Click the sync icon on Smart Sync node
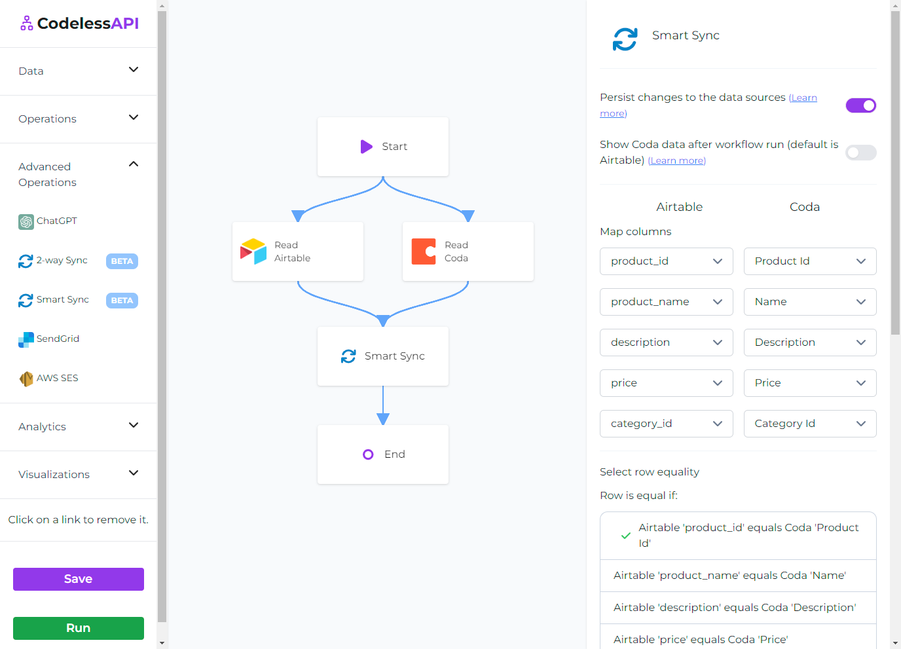Screen dimensions: 901x649 coord(348,356)
